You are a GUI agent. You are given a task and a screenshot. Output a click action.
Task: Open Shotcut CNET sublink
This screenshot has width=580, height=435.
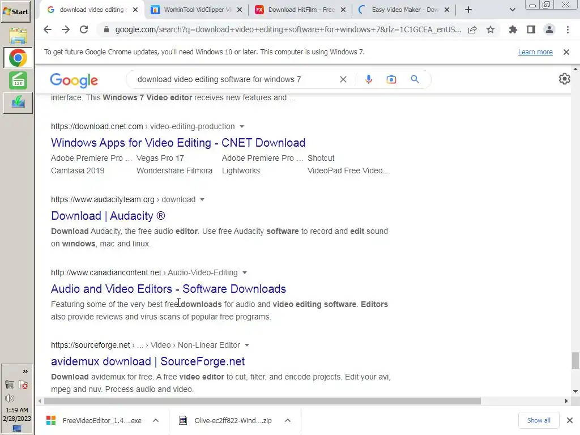tap(321, 159)
